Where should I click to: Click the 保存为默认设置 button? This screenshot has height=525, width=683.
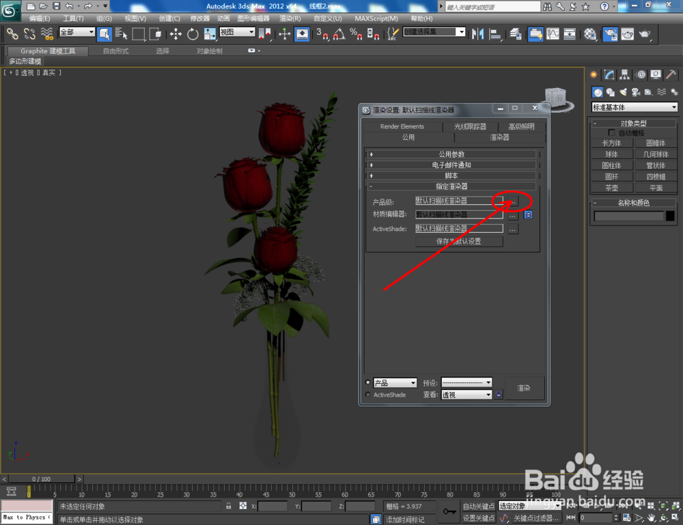point(459,241)
